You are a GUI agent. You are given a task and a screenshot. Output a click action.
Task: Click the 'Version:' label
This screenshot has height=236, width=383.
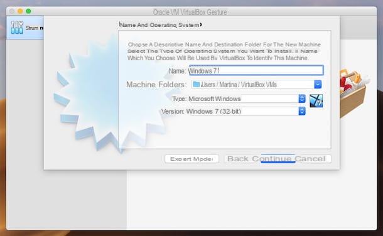point(173,112)
